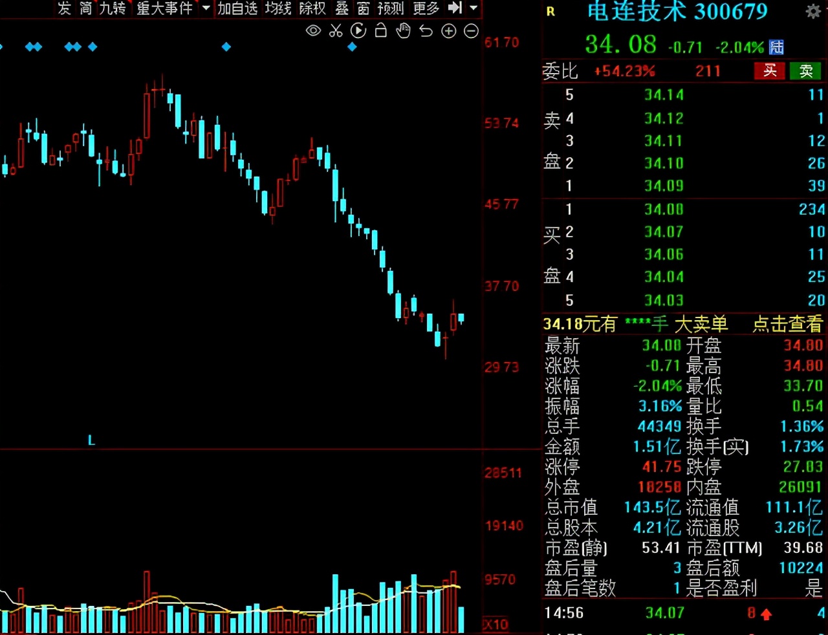Toggle 均线 moving averages
The height and width of the screenshot is (635, 828).
pyautogui.click(x=278, y=8)
